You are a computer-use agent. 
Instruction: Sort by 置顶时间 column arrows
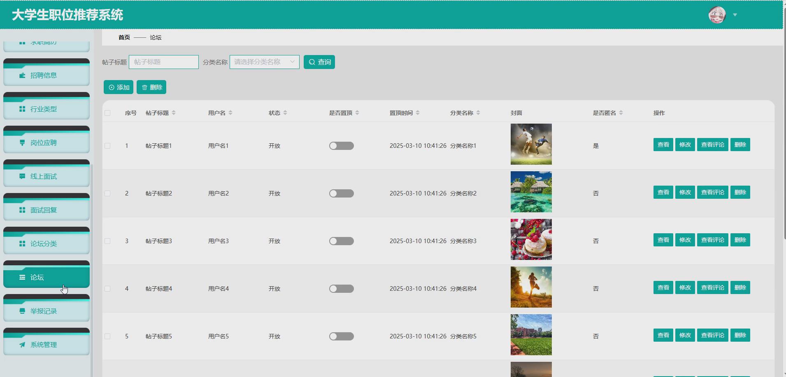click(x=418, y=113)
